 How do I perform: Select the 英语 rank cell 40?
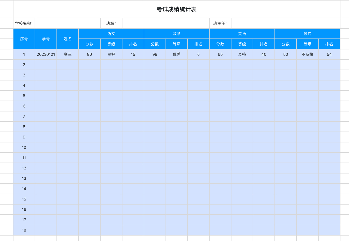point(264,54)
